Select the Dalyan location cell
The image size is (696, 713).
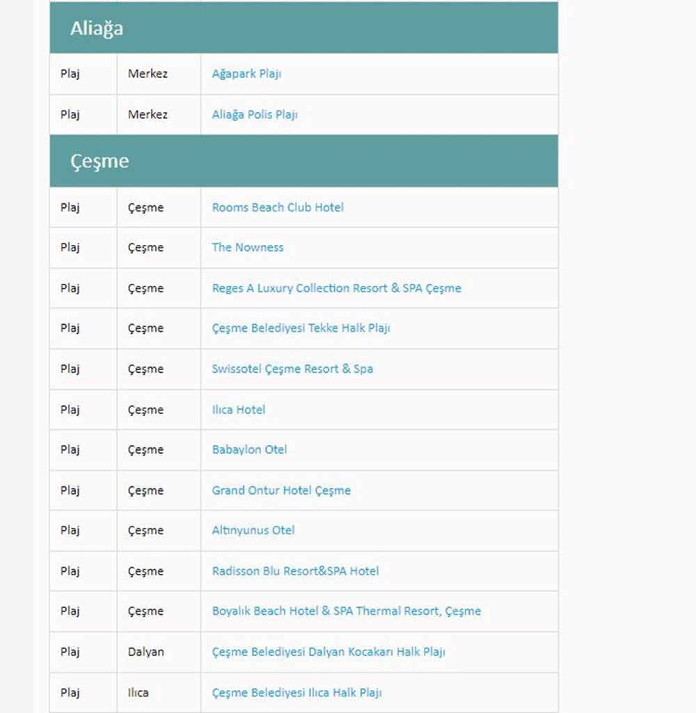(x=145, y=652)
